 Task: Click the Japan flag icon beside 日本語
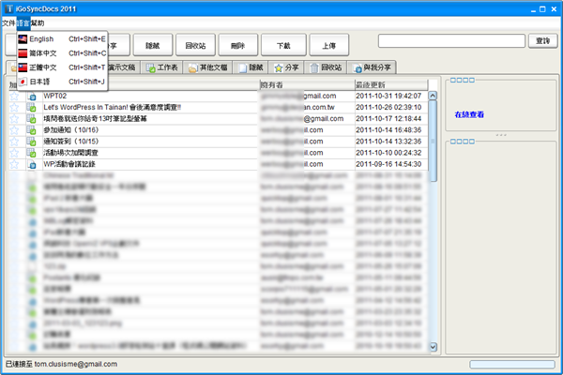[23, 82]
